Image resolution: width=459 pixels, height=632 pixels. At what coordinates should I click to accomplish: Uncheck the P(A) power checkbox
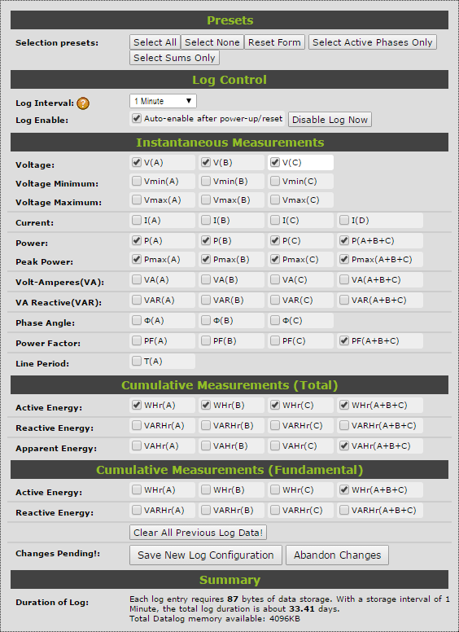[137, 240]
